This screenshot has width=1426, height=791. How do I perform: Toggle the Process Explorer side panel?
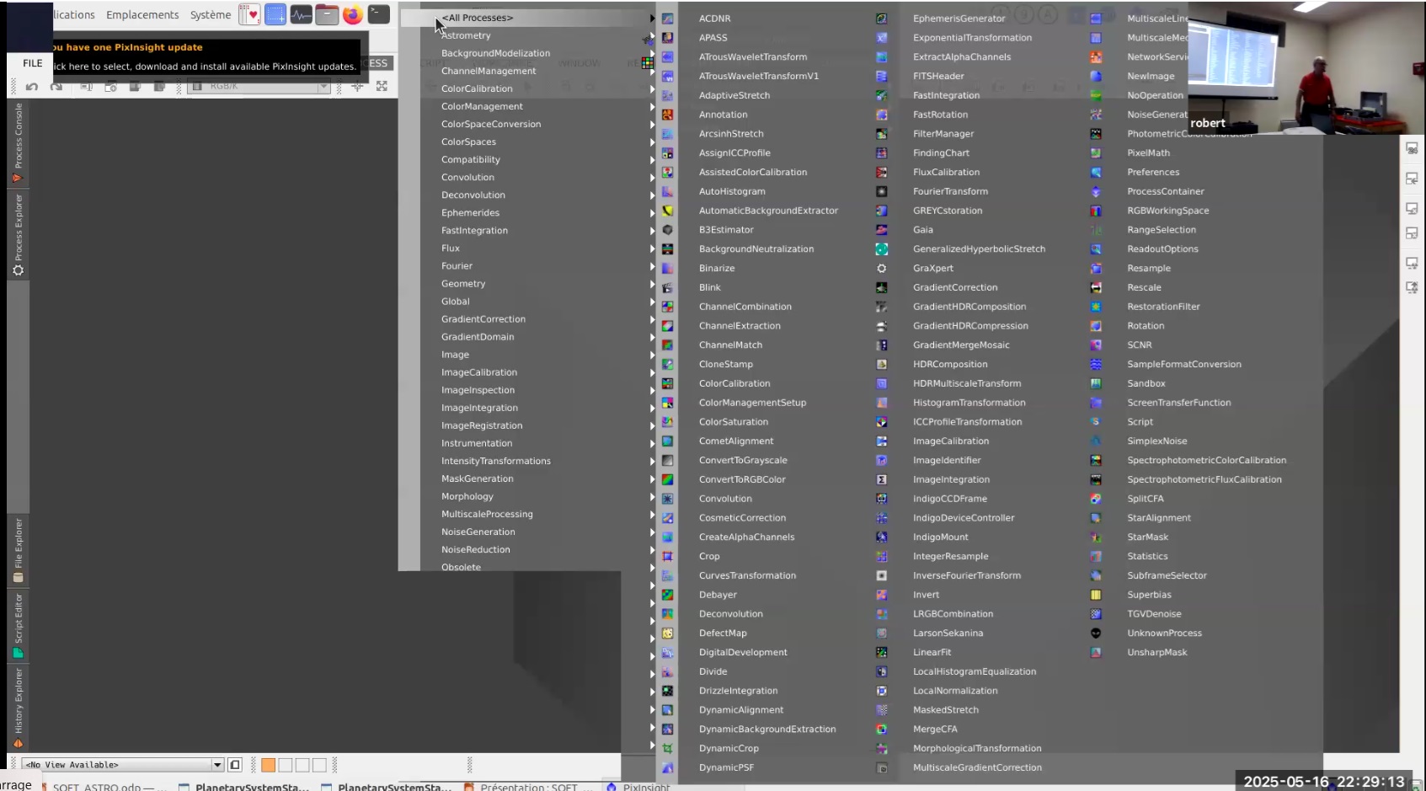tap(18, 234)
